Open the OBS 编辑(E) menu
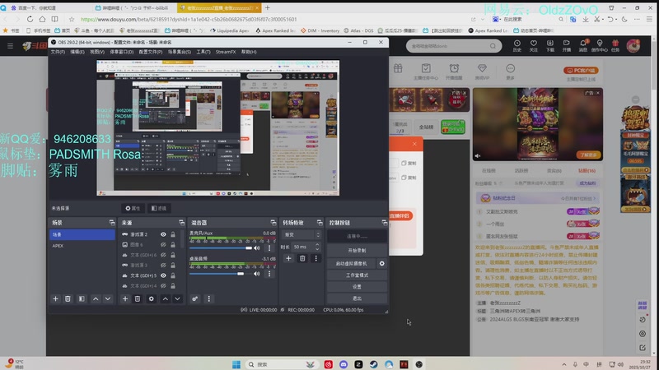The image size is (659, 370). tap(77, 52)
